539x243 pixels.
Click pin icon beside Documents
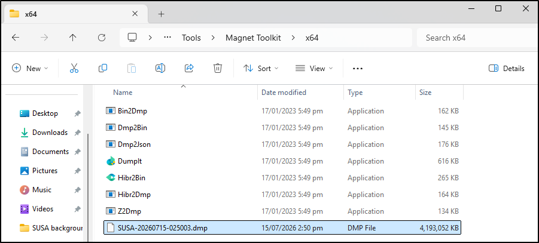(x=78, y=152)
